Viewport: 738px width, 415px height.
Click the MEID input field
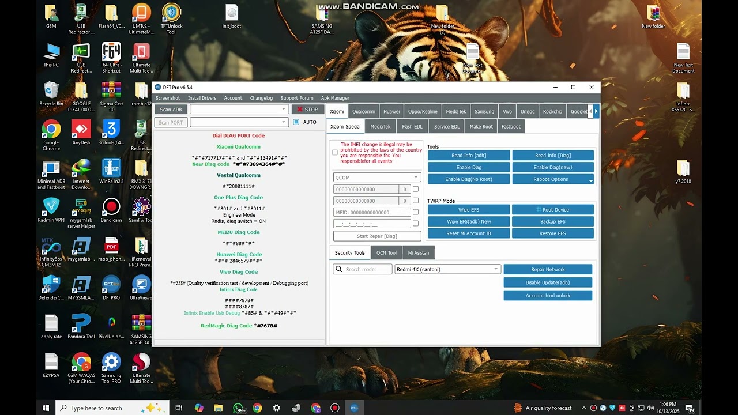click(x=372, y=212)
